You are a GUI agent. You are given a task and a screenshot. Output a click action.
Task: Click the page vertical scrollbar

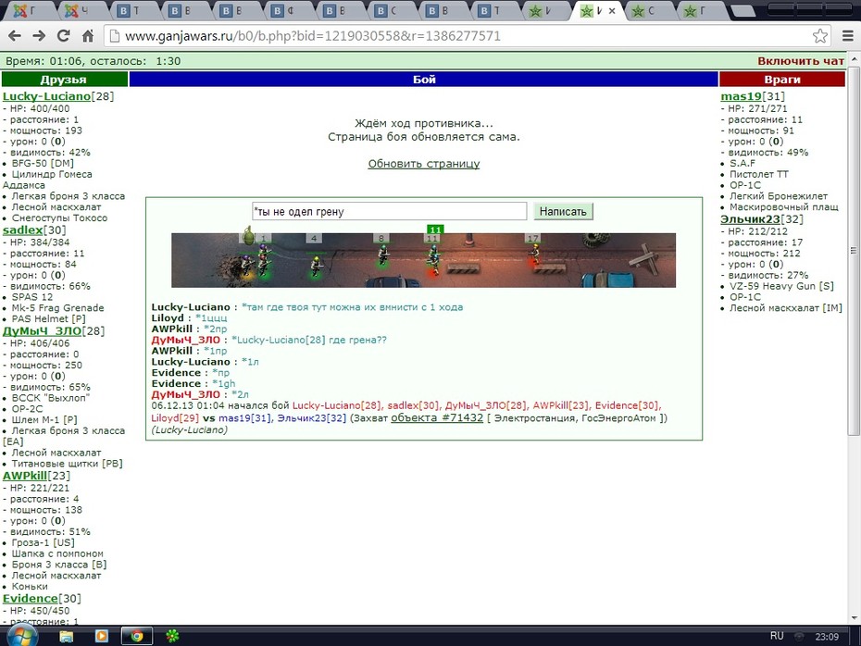click(854, 250)
